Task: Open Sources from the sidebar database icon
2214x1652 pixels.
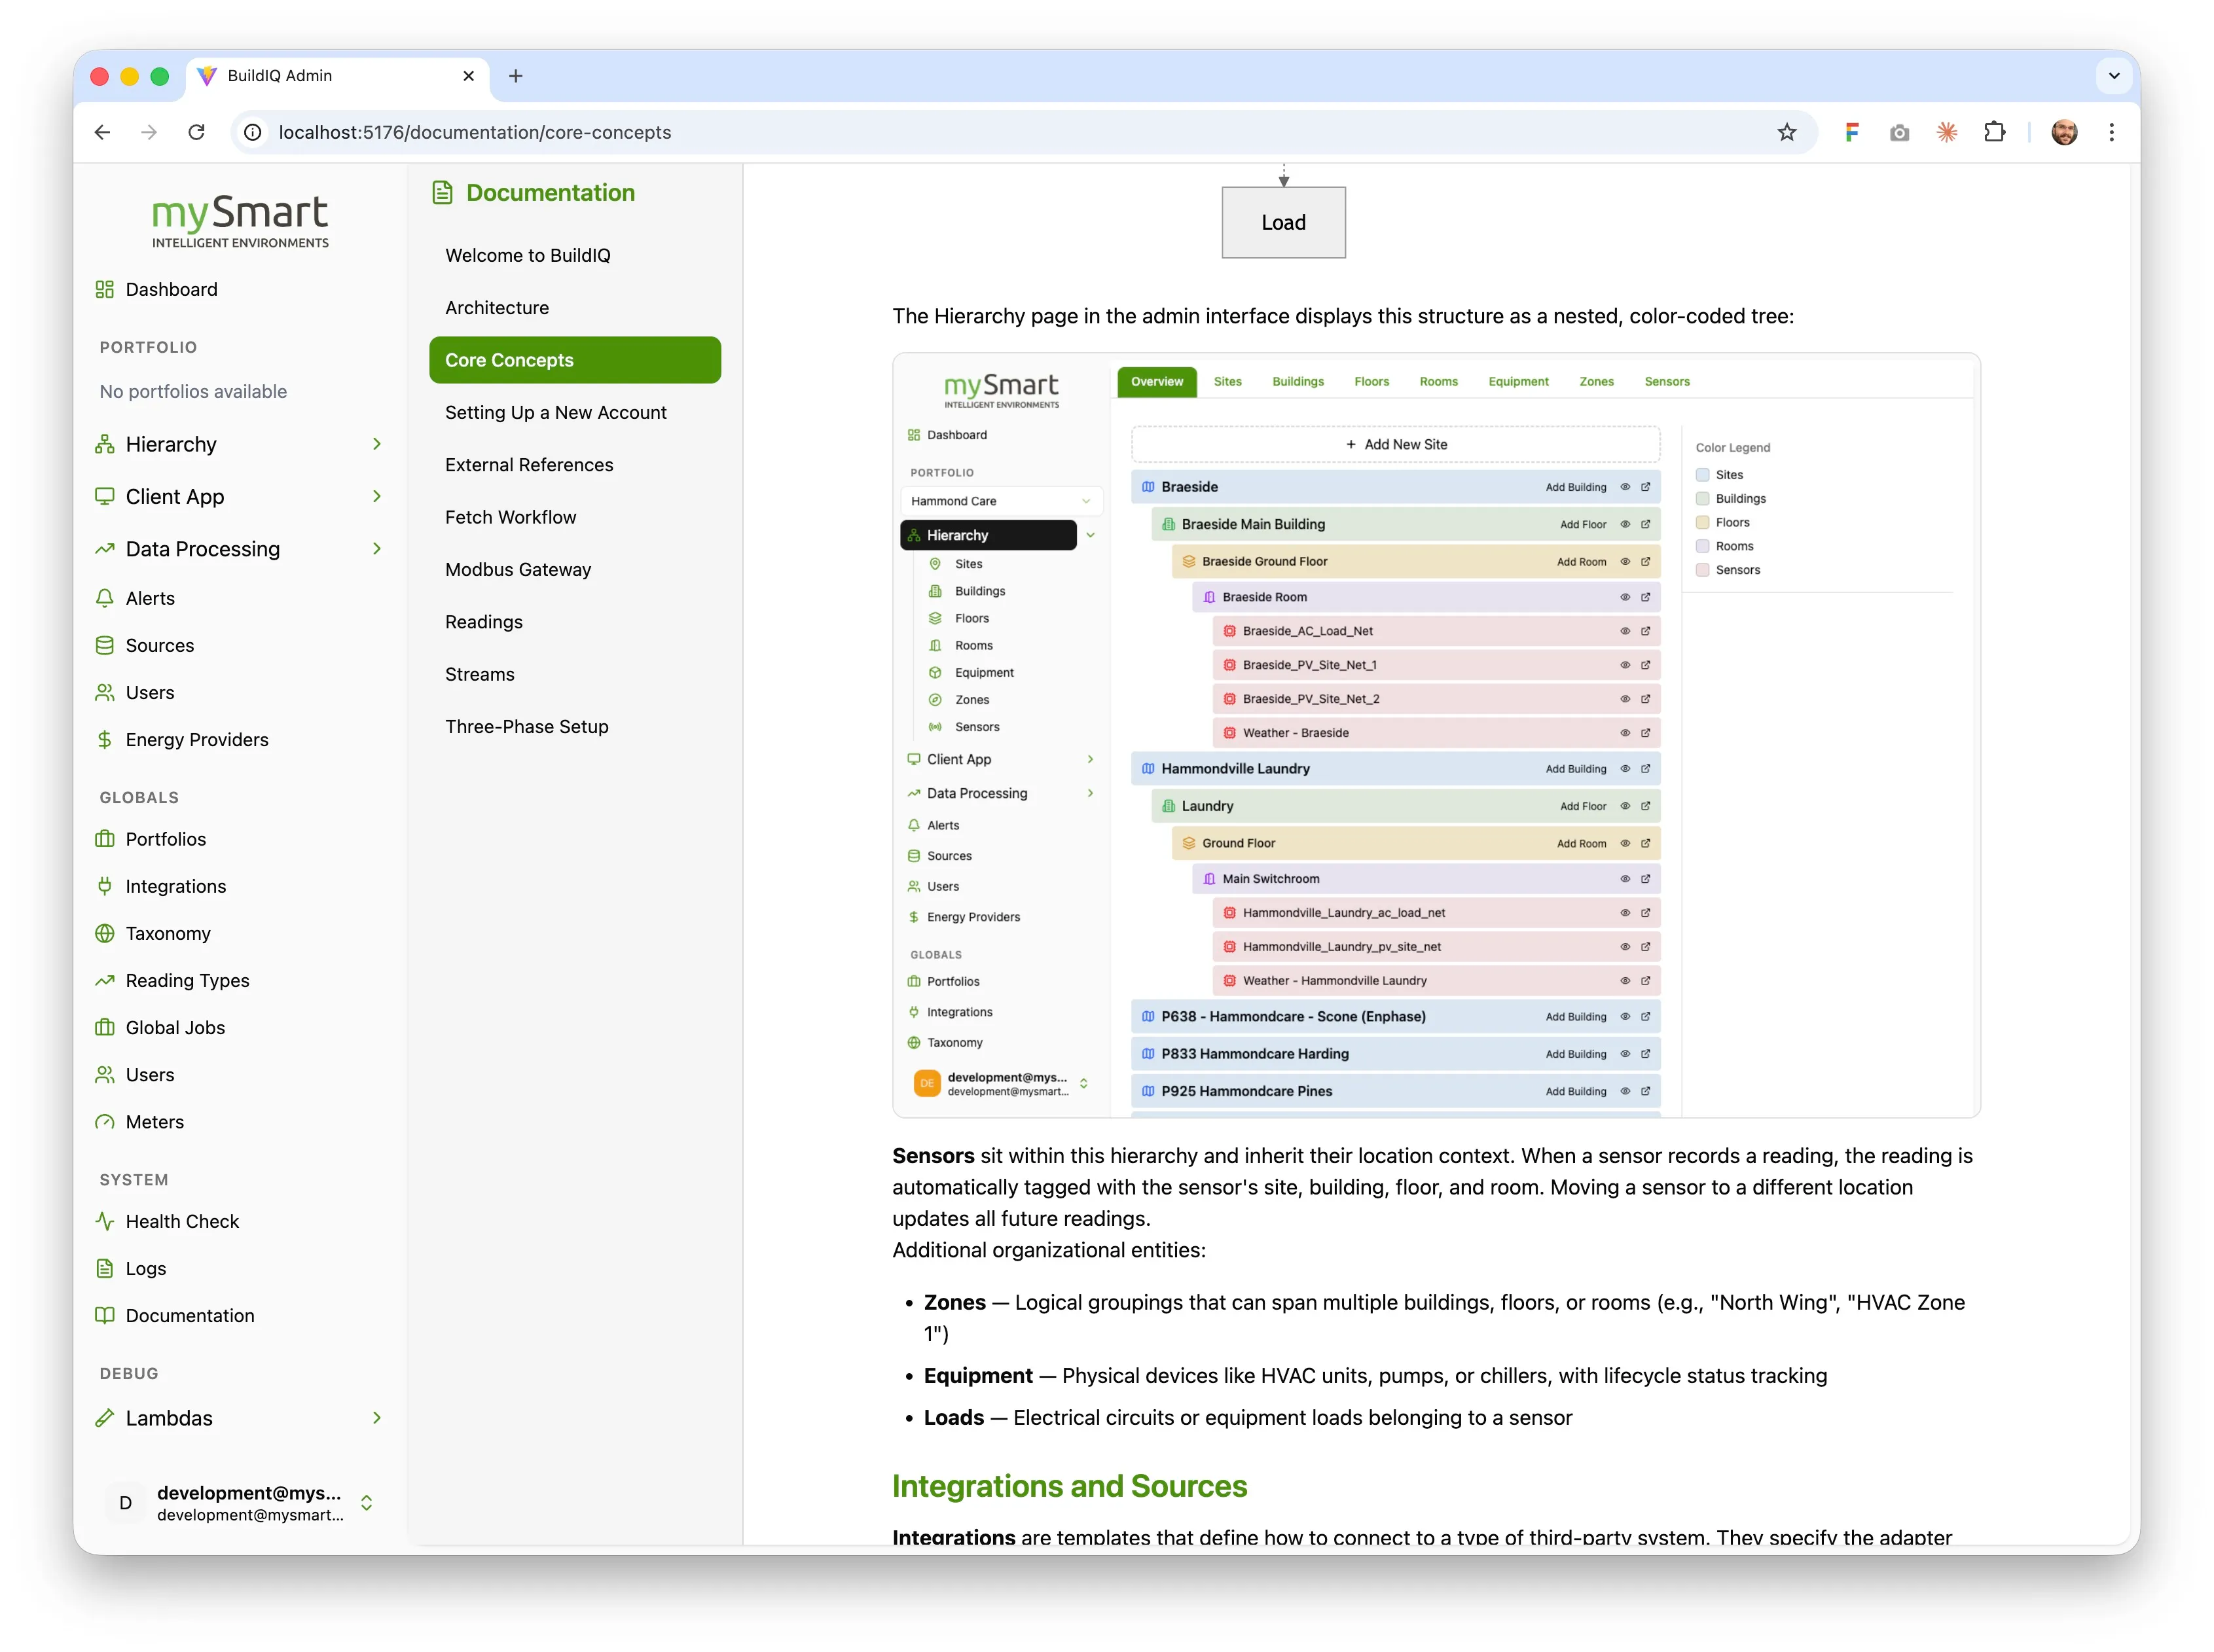Action: click(x=106, y=645)
